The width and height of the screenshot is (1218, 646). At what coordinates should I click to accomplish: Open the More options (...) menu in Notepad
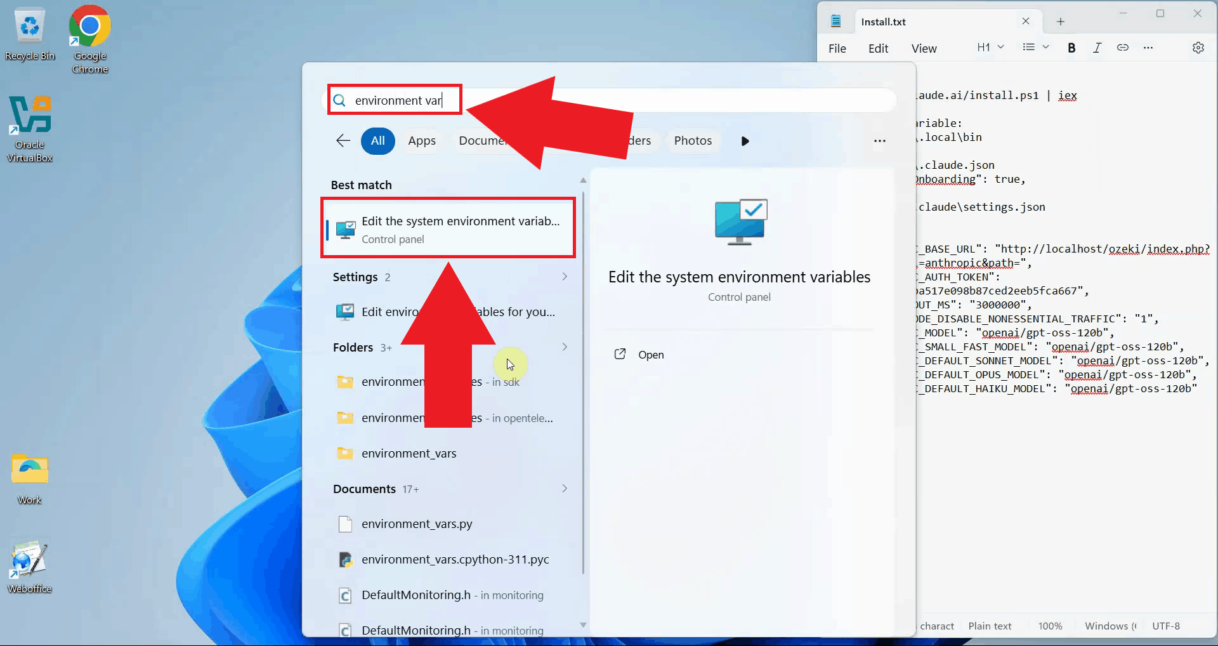pyautogui.click(x=1148, y=48)
